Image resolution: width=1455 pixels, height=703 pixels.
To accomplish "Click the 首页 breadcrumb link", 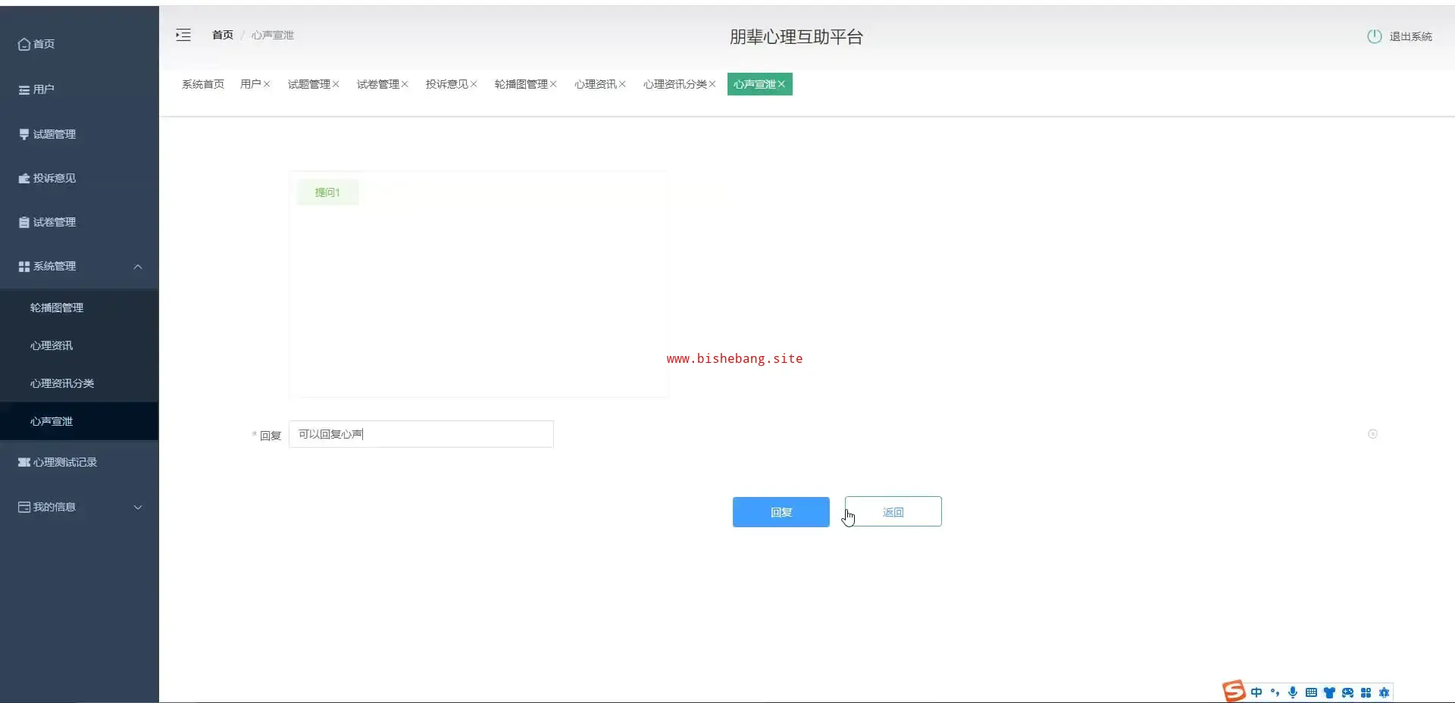I will (x=222, y=35).
